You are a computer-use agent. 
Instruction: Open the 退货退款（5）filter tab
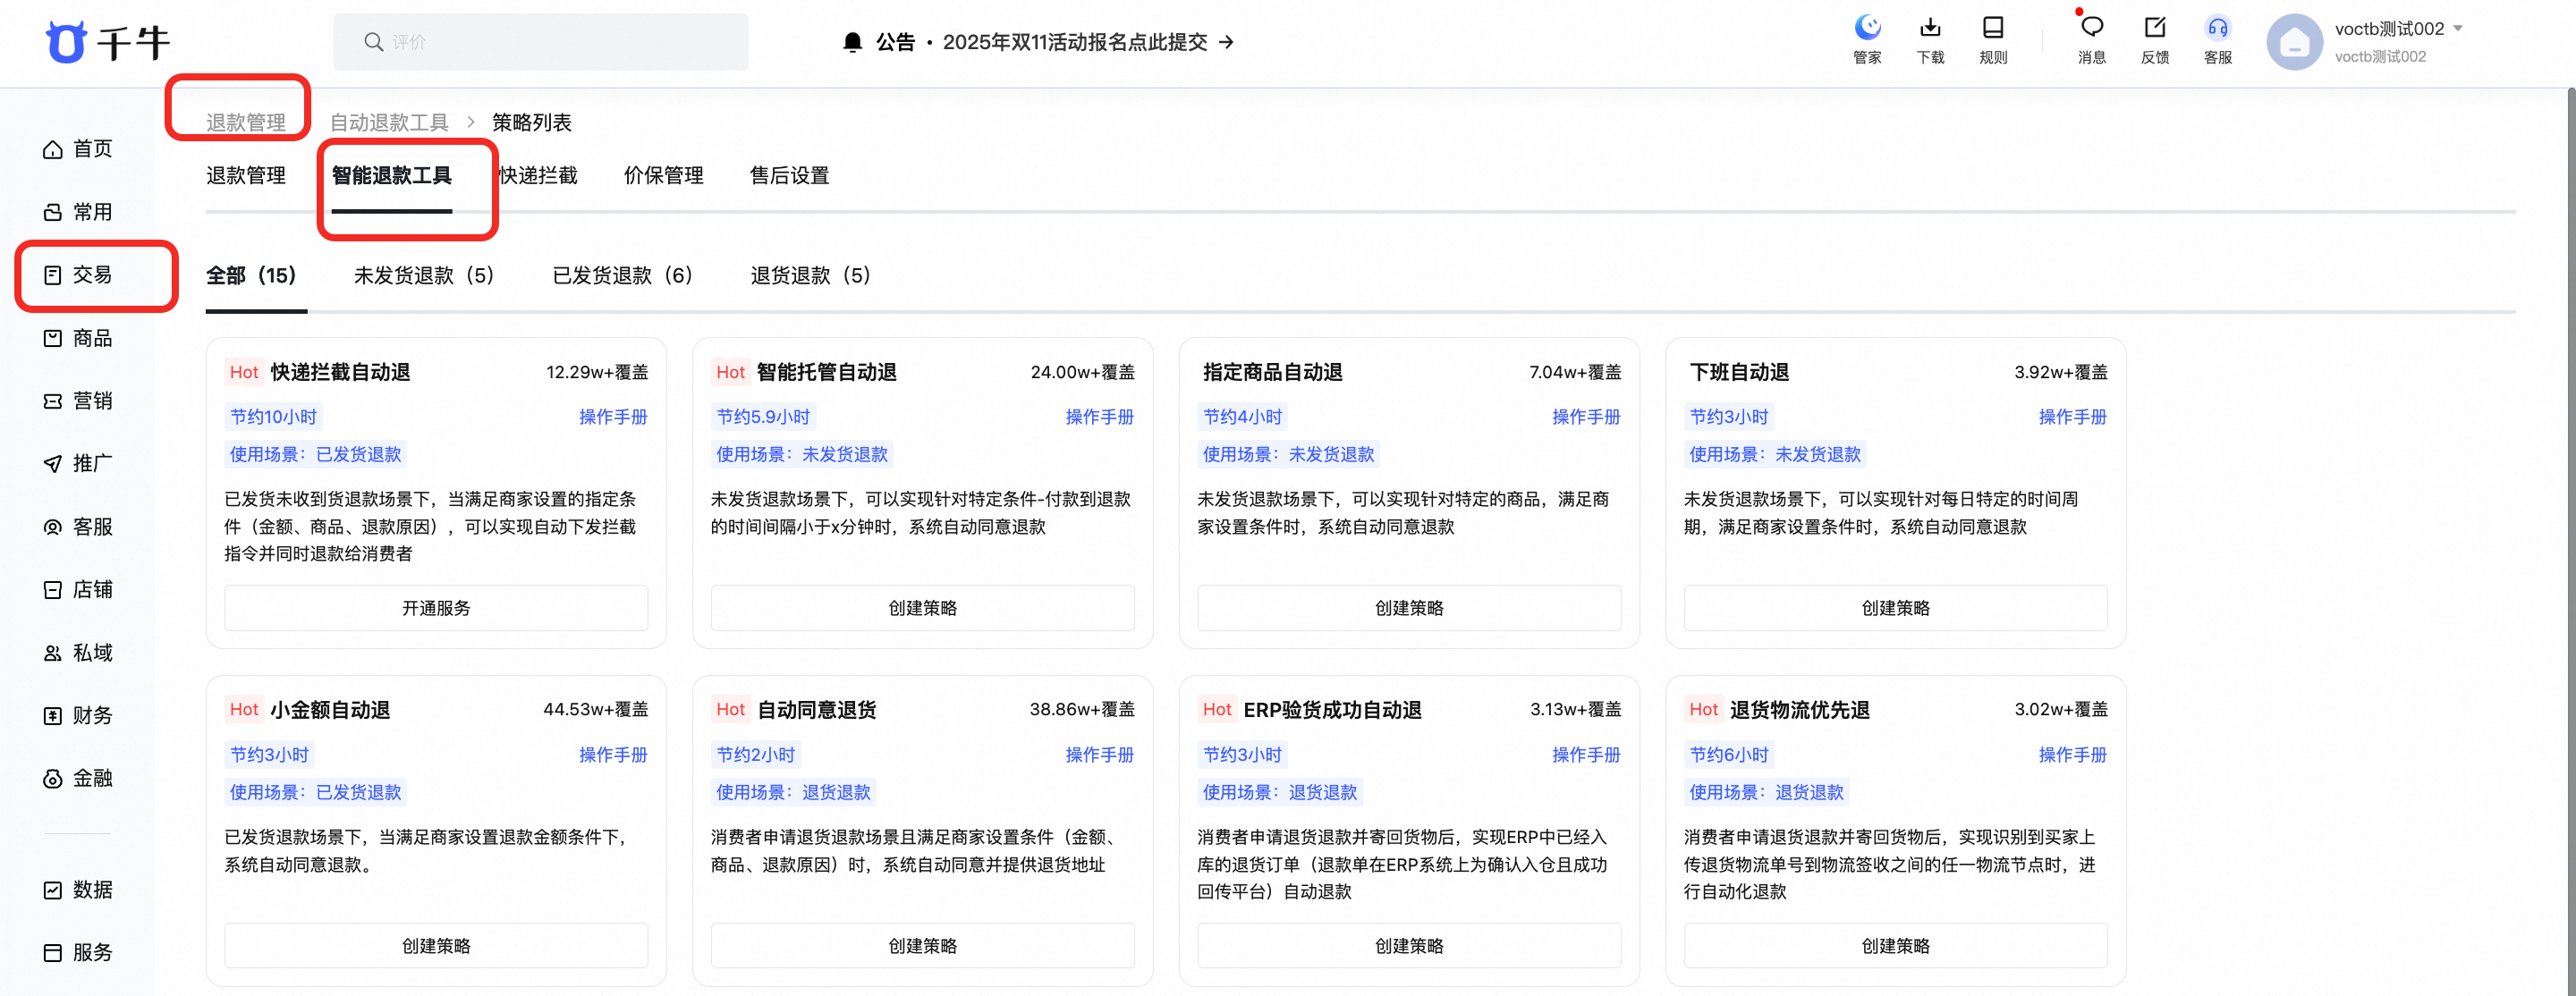[x=810, y=275]
